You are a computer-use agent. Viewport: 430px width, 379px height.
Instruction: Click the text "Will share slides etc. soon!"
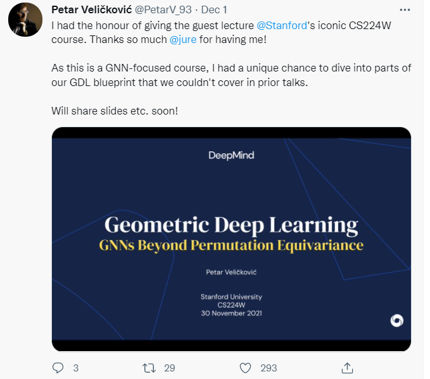point(115,111)
